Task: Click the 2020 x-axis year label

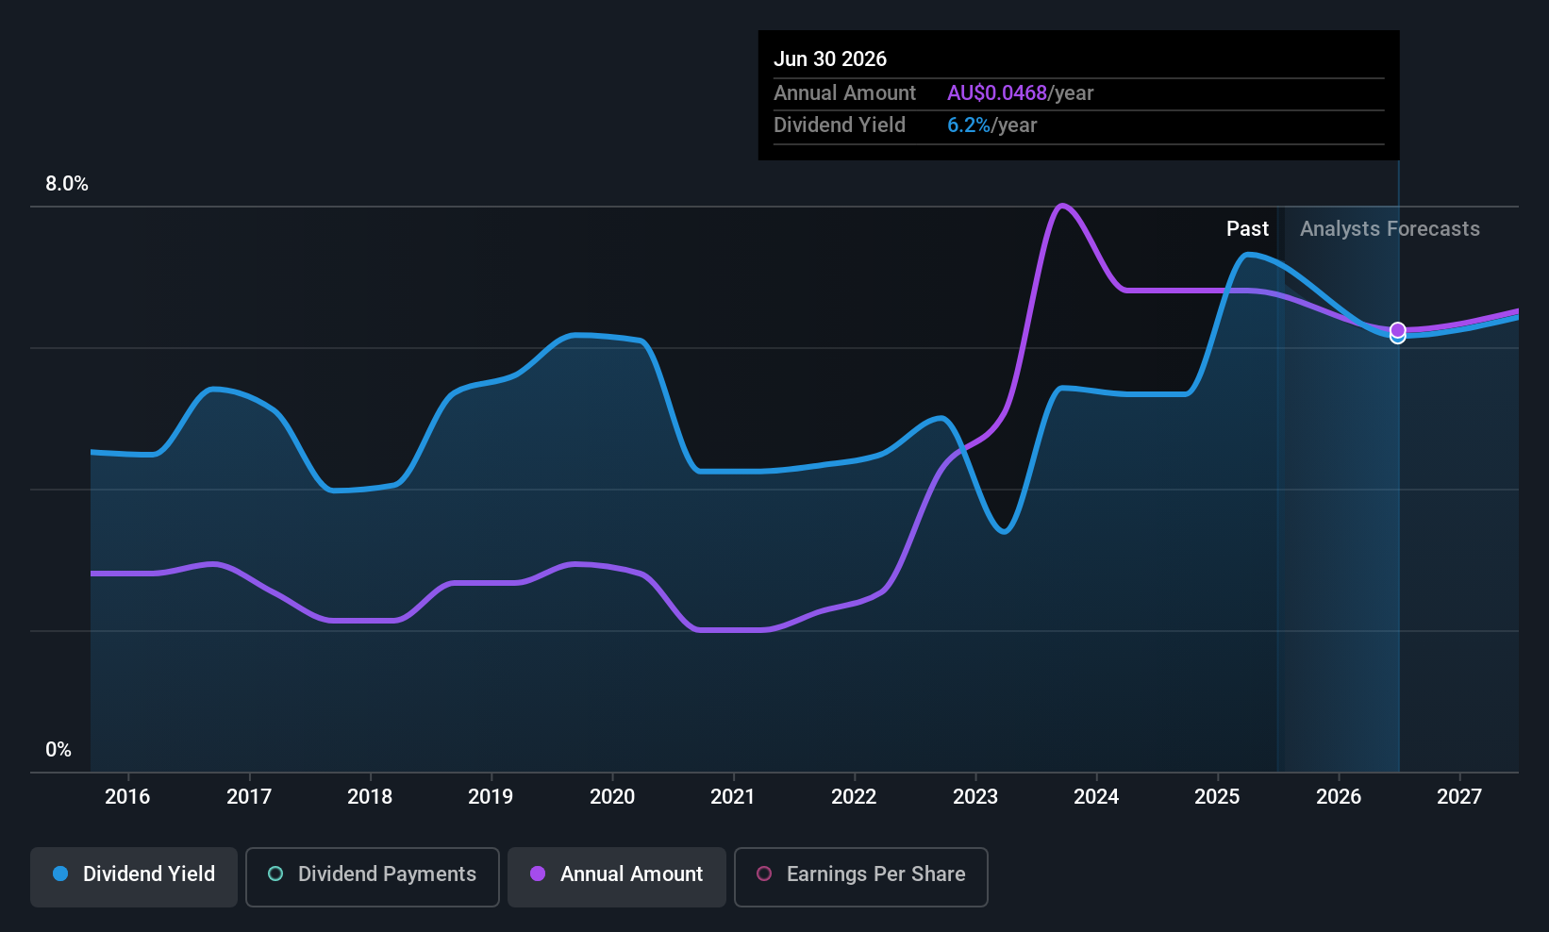Action: coord(612,796)
